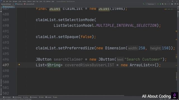Image resolution: width=179 pixels, height=100 pixels.
Task: Click MULTIPLE_INTERVAL_SELECTION constant in code
Action: pyautogui.click(x=126, y=26)
